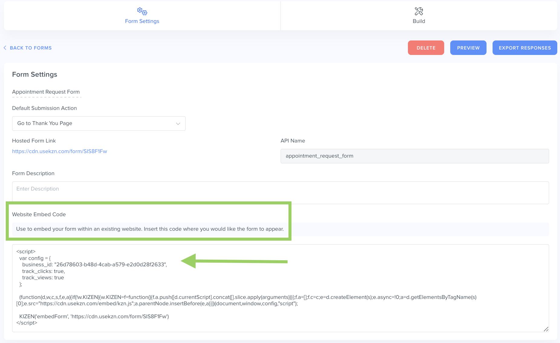Click the embed code resize handle

pyautogui.click(x=546, y=329)
